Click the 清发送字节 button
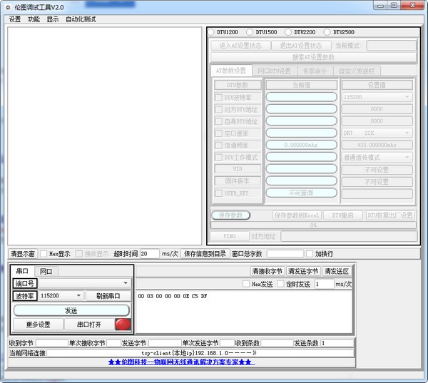The image size is (428, 383). (x=303, y=271)
